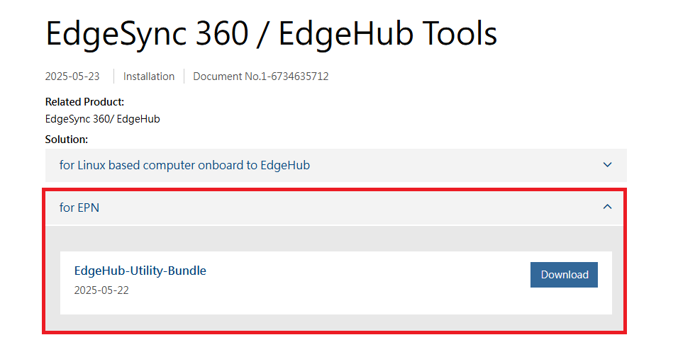Click the 'EdgeSync 360/ EdgeHub' product text
The height and width of the screenshot is (352, 678).
102,119
